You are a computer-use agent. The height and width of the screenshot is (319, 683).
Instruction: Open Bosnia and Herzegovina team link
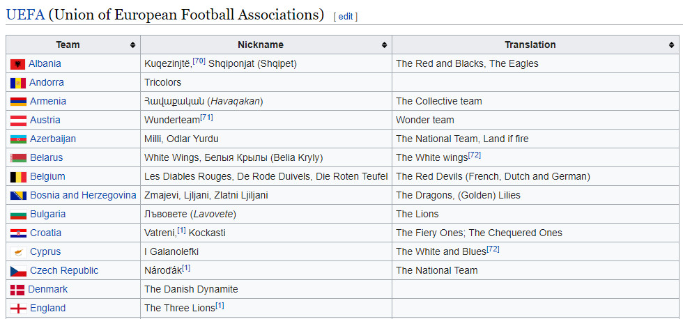point(83,195)
